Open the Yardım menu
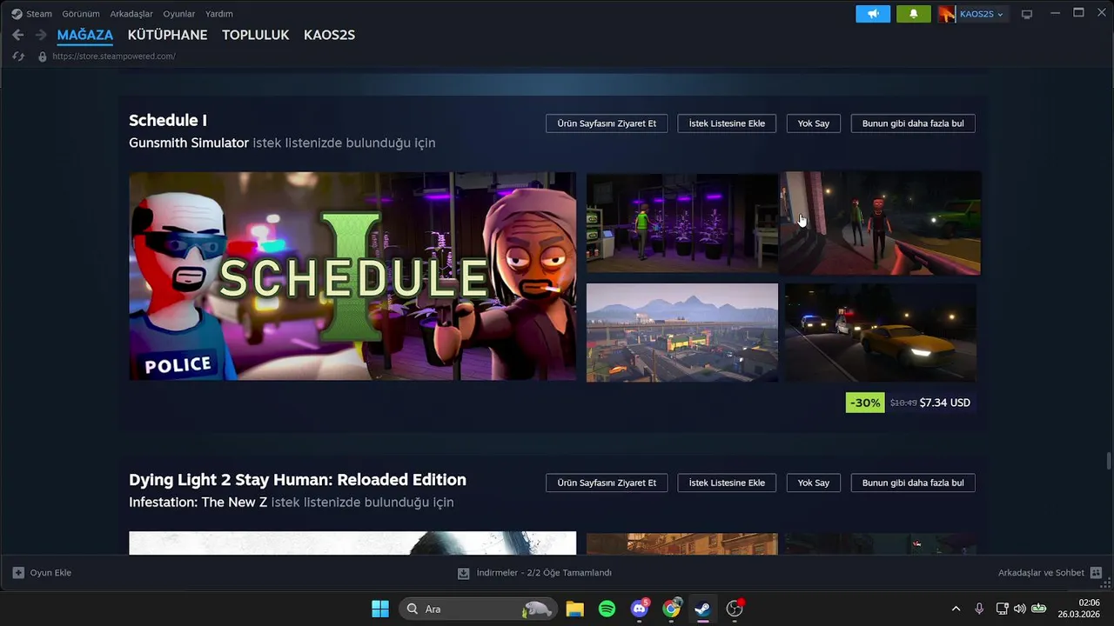 (219, 14)
